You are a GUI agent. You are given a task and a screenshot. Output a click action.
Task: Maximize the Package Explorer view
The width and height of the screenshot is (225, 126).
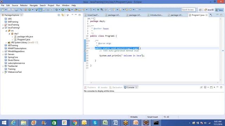point(79,15)
